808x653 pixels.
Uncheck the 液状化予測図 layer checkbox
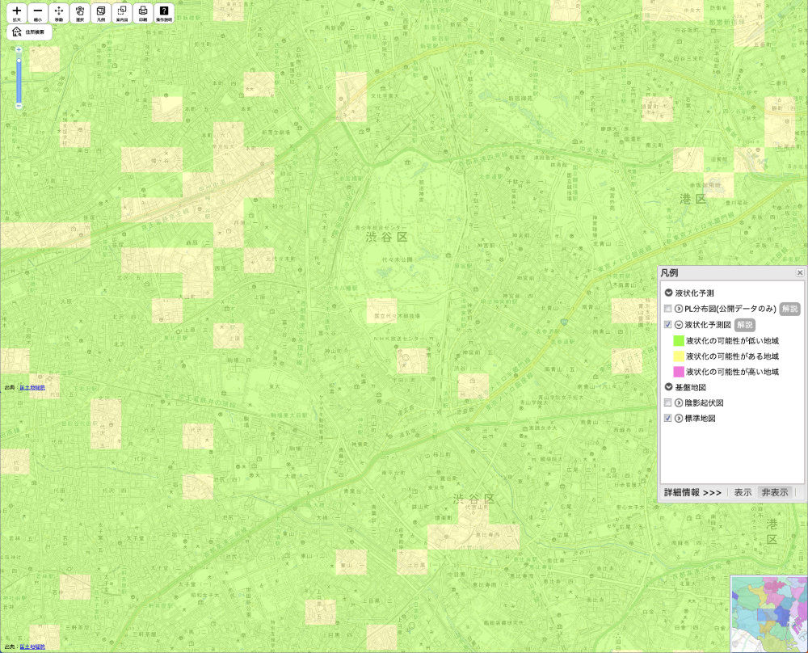tap(667, 325)
